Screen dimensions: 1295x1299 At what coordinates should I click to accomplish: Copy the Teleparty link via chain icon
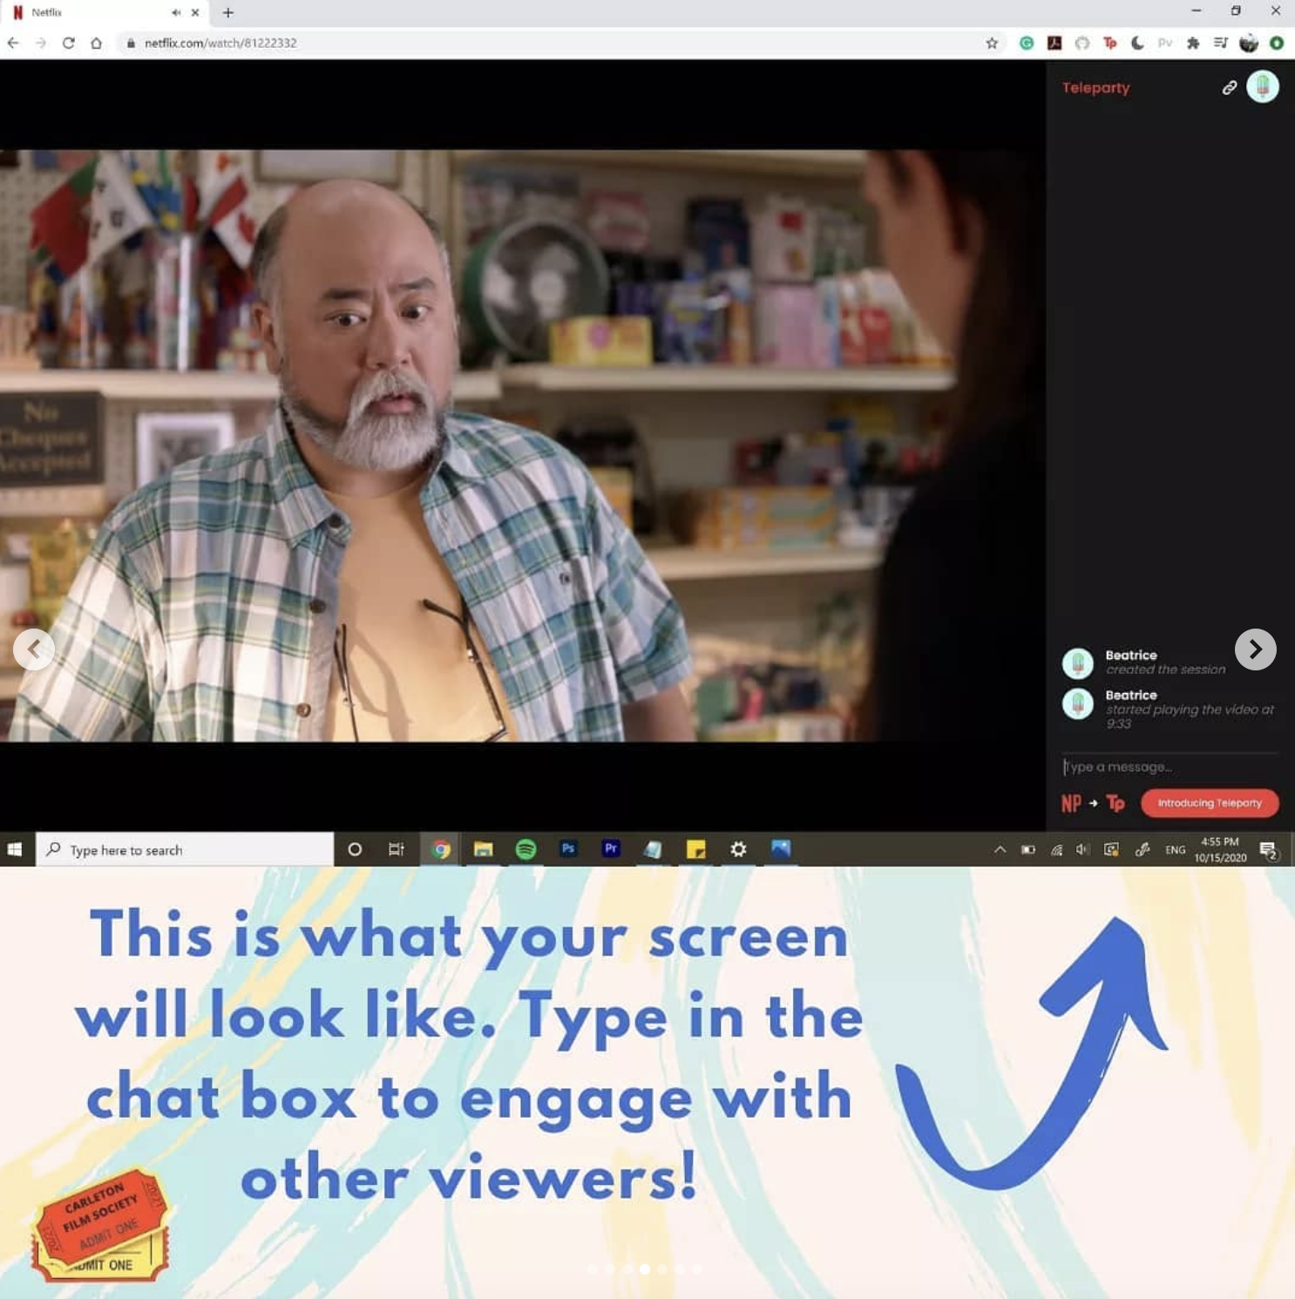1229,87
